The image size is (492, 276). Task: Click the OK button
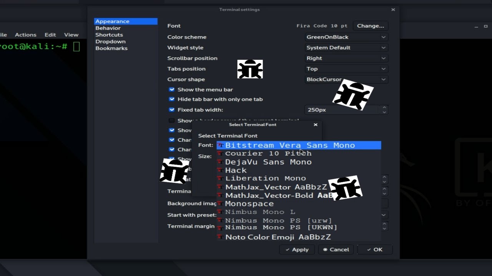pyautogui.click(x=375, y=250)
